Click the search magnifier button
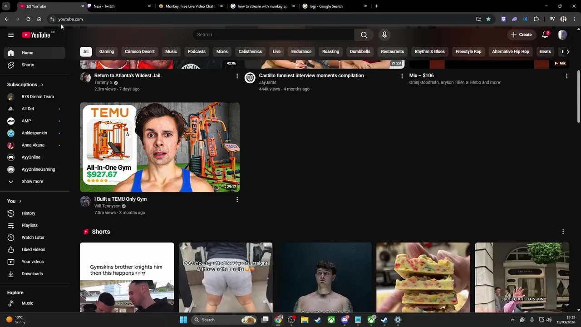Screen dimensions: 581x327 pos(364,35)
